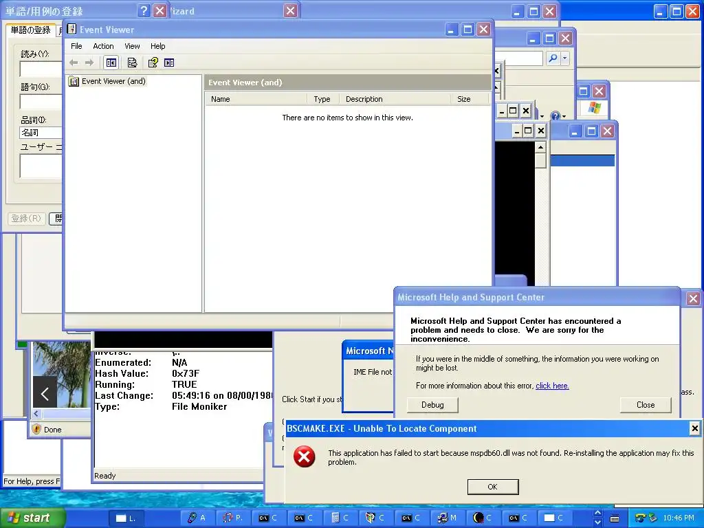Select the 単語の登録 tab

click(30, 30)
